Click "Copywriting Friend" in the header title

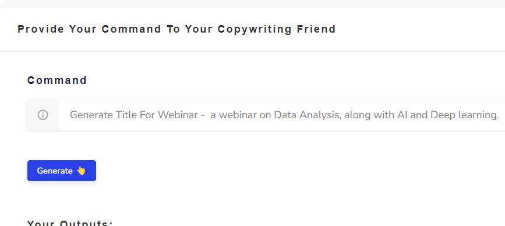click(x=277, y=29)
